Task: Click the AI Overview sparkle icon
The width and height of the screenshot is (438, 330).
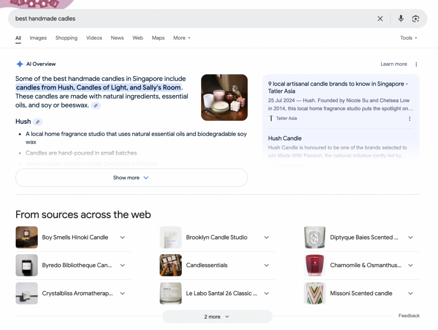Action: click(20, 64)
